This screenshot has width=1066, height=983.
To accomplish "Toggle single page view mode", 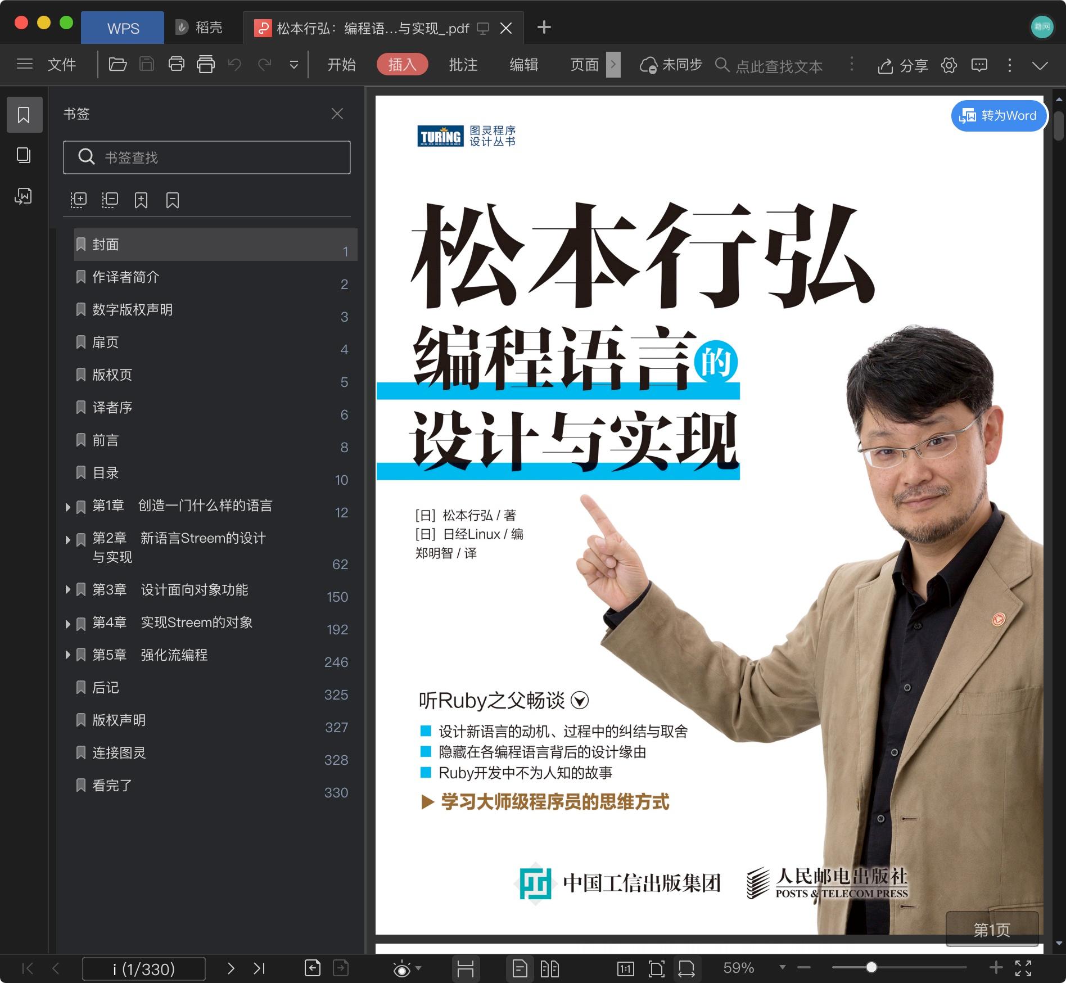I will click(520, 968).
